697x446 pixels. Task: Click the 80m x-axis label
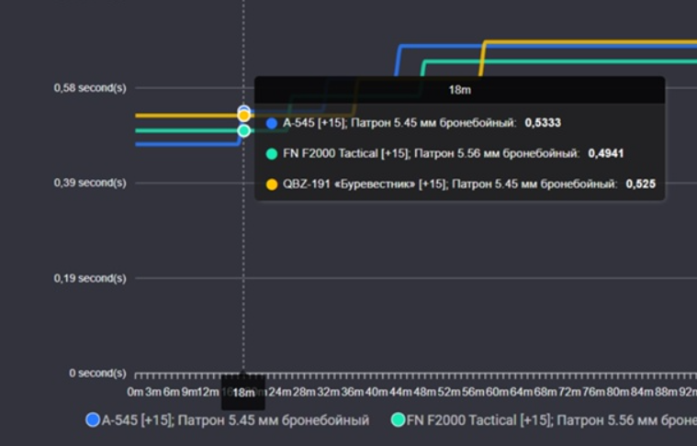coord(617,392)
